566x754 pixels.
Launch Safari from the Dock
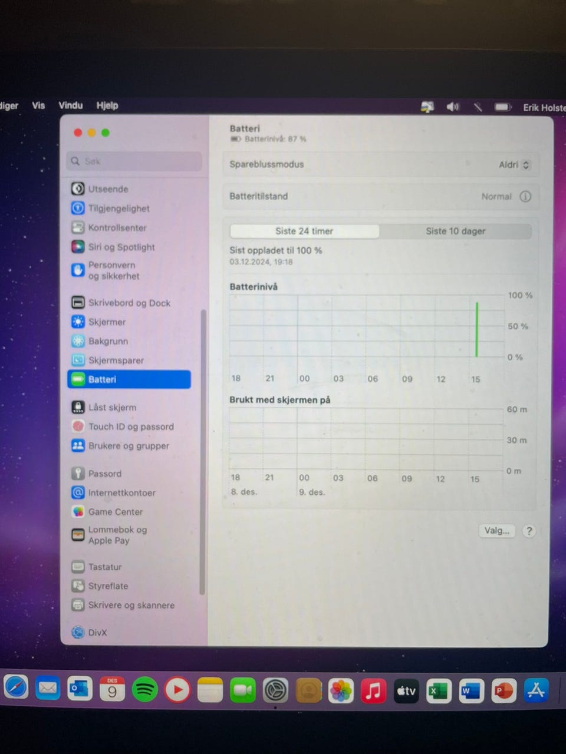coord(16,687)
